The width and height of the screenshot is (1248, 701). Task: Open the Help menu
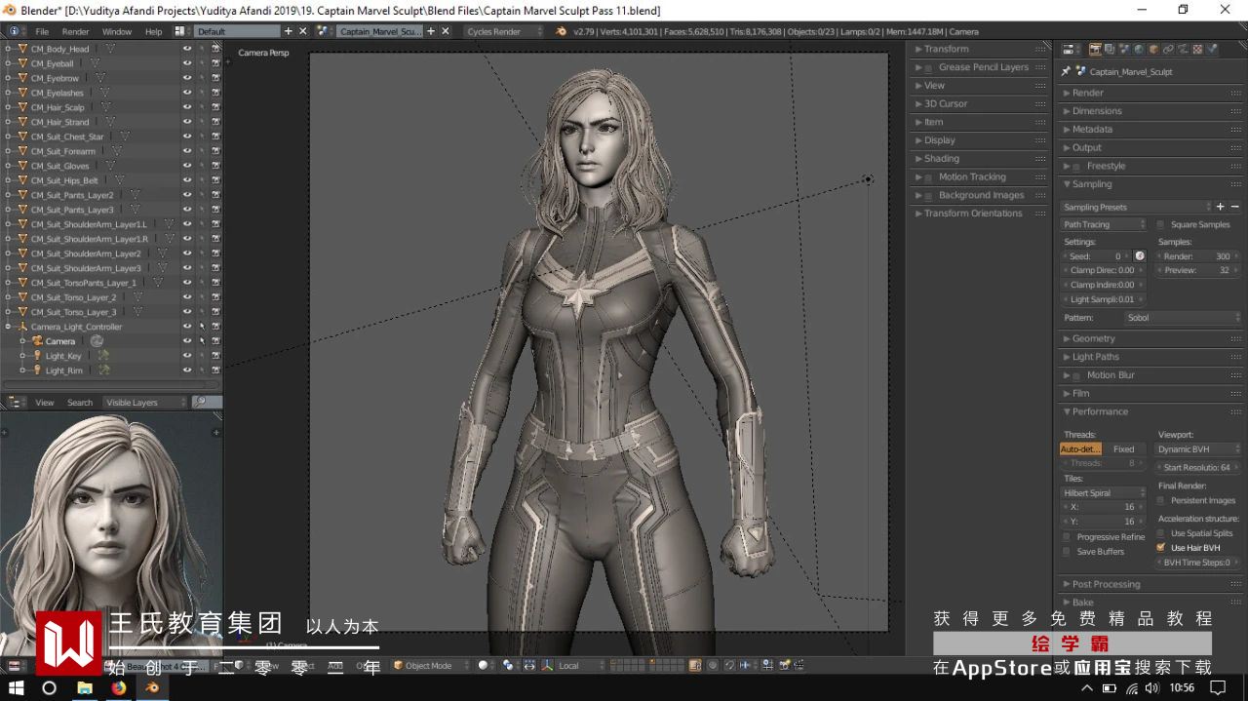point(154,31)
